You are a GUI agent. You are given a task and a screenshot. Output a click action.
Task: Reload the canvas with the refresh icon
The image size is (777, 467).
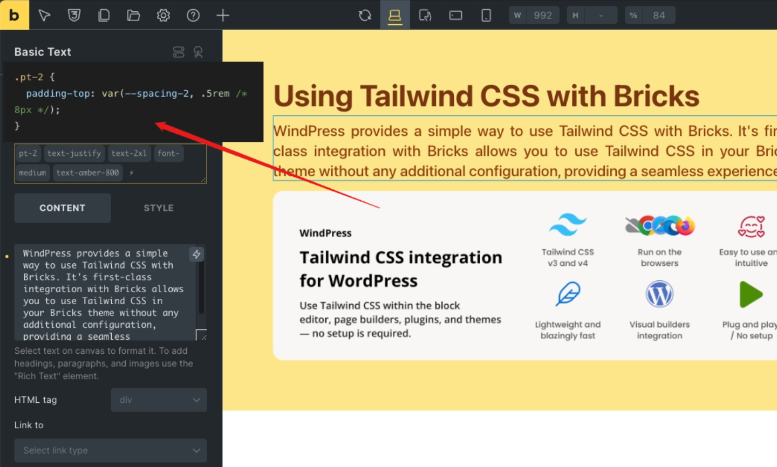click(x=365, y=15)
